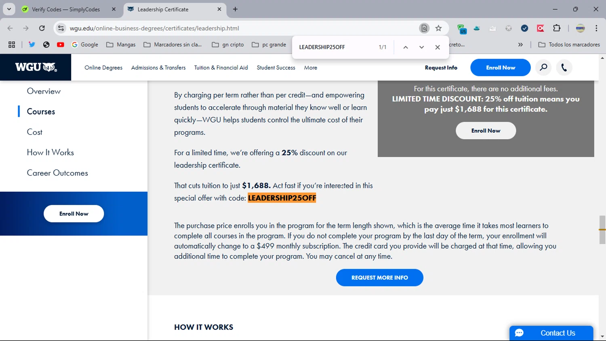Open the YouTube bookmark
606x341 pixels.
coord(61,44)
